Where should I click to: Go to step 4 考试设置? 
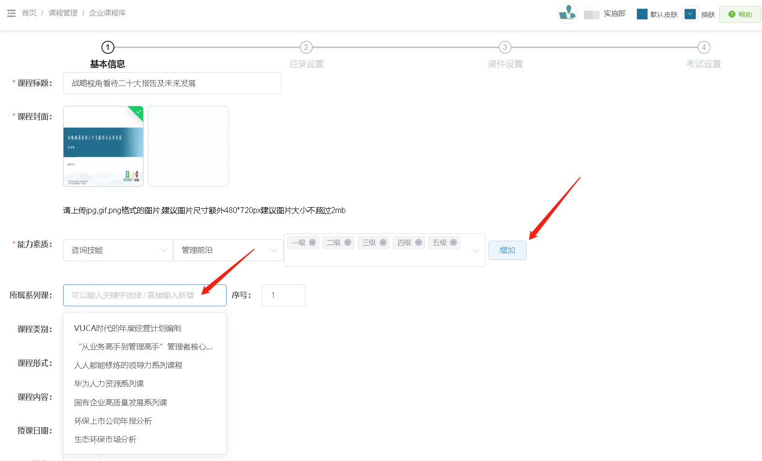703,48
